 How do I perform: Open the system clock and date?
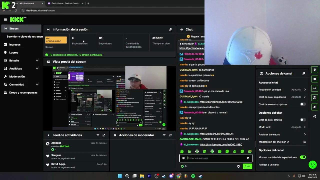tap(312, 176)
